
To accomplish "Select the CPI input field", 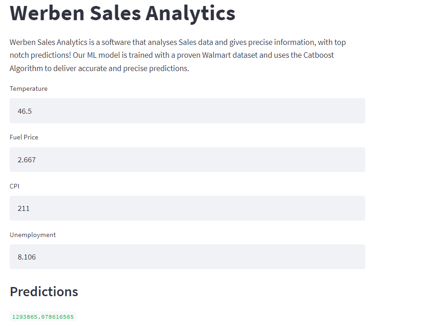I will click(x=187, y=208).
